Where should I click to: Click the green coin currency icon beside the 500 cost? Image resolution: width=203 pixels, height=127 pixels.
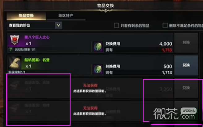tap(97, 69)
